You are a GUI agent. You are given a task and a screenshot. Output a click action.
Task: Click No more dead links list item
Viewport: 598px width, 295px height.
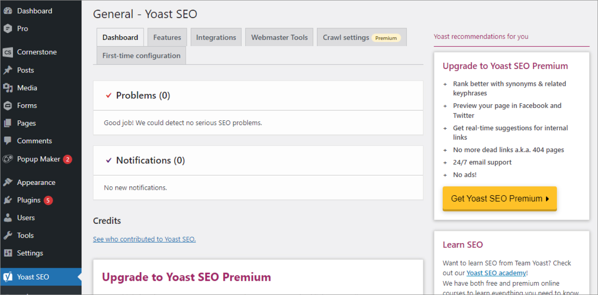click(508, 150)
